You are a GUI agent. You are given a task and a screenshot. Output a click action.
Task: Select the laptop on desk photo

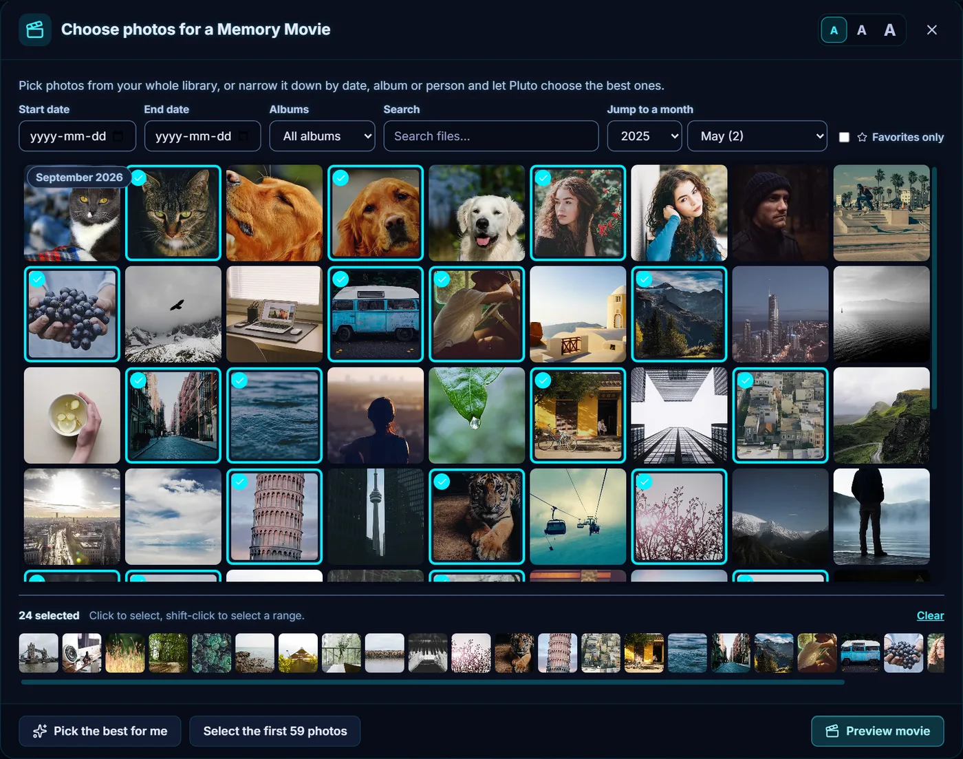pyautogui.click(x=274, y=314)
